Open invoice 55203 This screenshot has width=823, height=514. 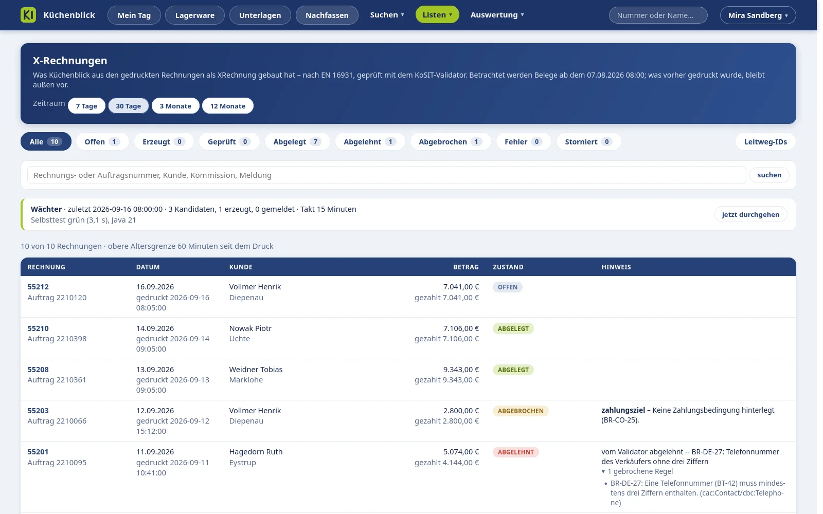tap(38, 411)
